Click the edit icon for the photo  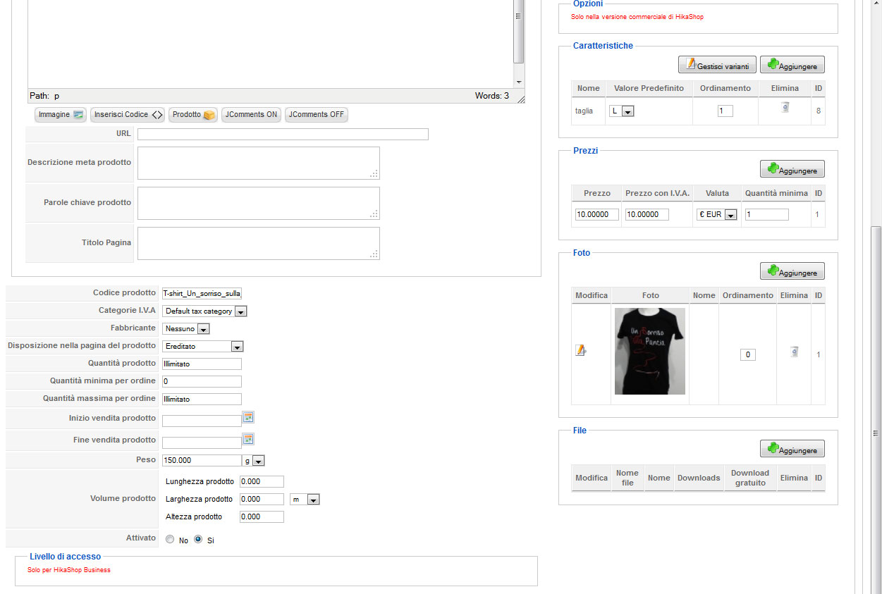580,350
